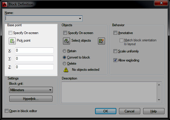Click inside the Description text area
The width and height of the screenshot is (170, 120).
click(x=109, y=92)
